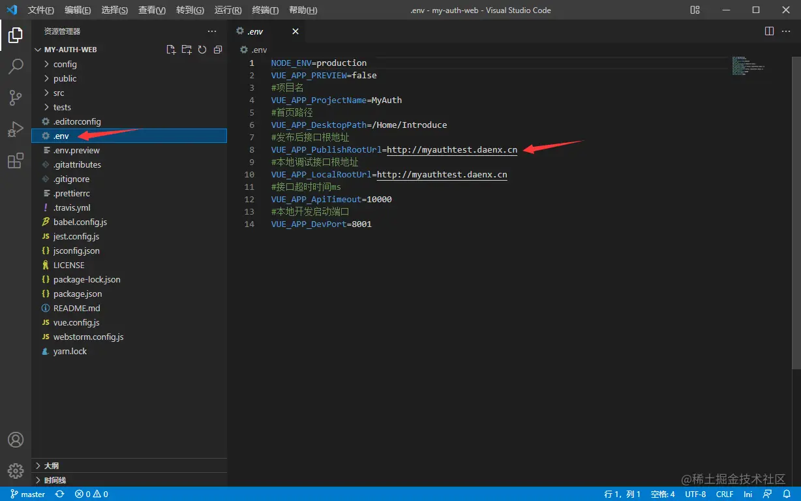Open package.json in explorer
The image size is (801, 501).
(x=129, y=294)
